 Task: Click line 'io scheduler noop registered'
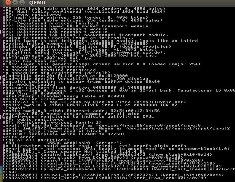pos(43,67)
